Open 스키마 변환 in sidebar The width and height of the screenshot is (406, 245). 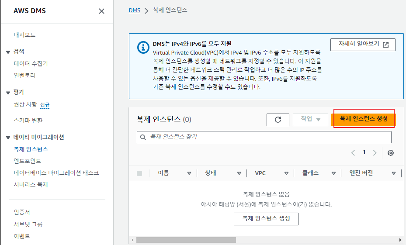[x=28, y=120]
